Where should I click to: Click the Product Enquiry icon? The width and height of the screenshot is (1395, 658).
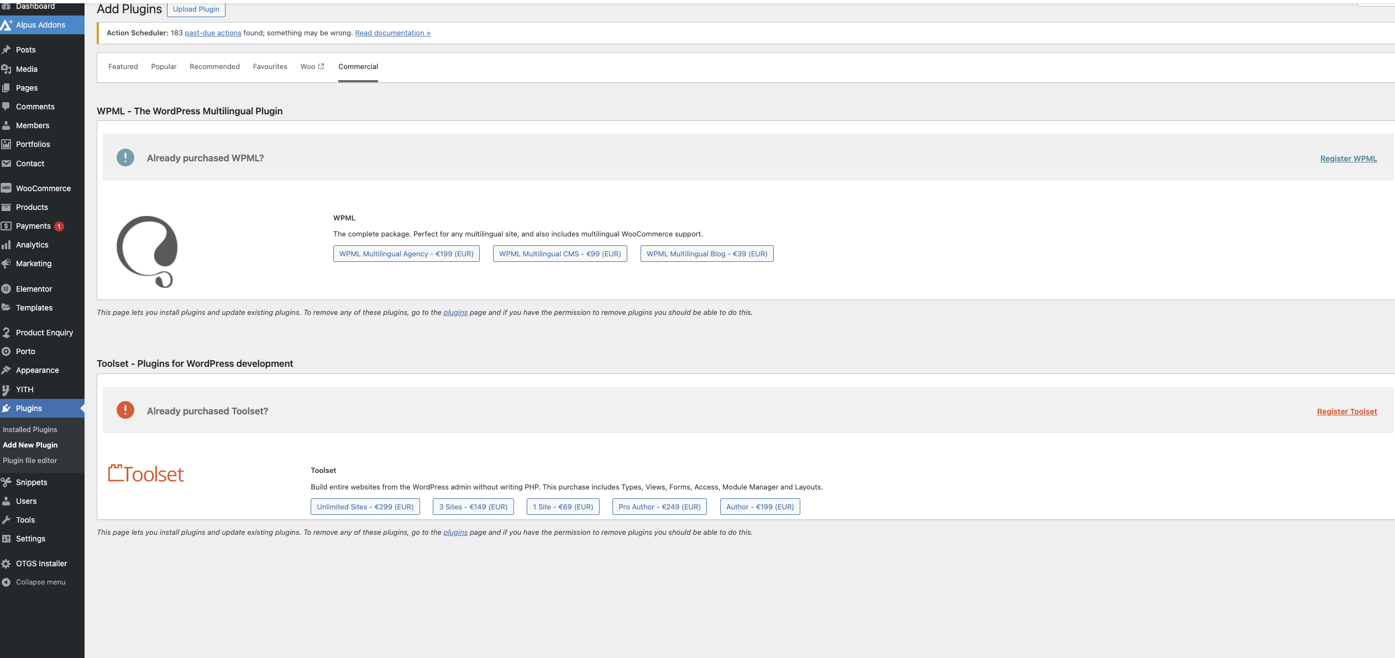pyautogui.click(x=7, y=333)
